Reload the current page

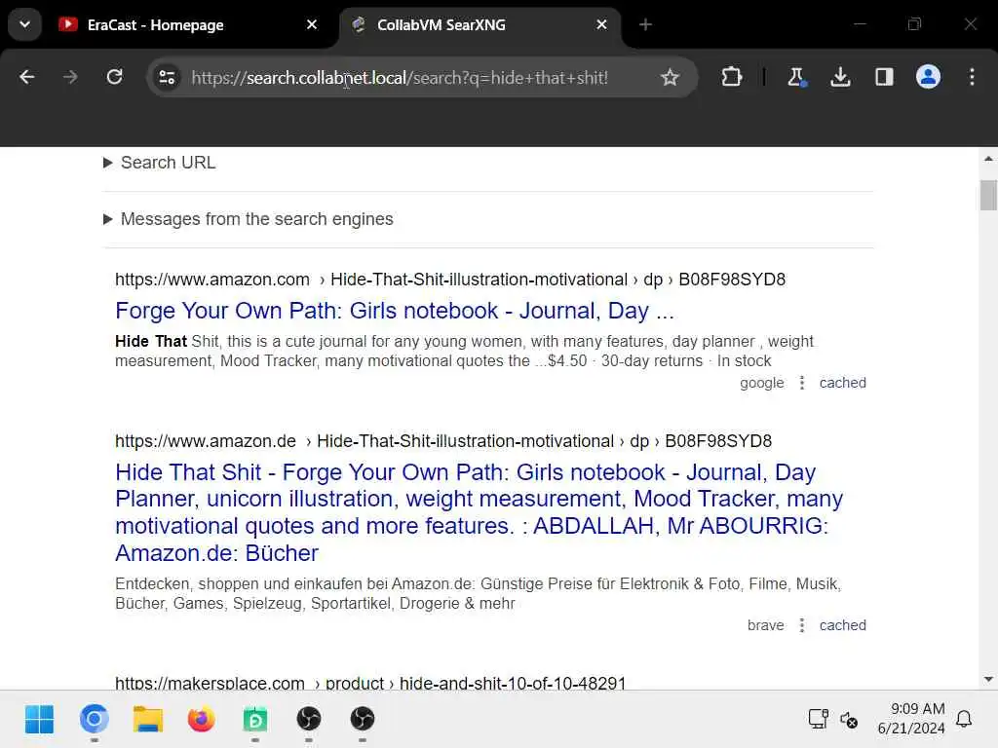pos(115,78)
